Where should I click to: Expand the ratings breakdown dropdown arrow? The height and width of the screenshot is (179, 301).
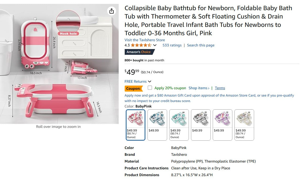coord(154,45)
